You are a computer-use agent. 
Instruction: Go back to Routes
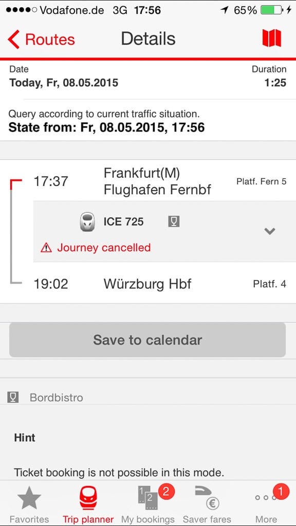click(41, 39)
